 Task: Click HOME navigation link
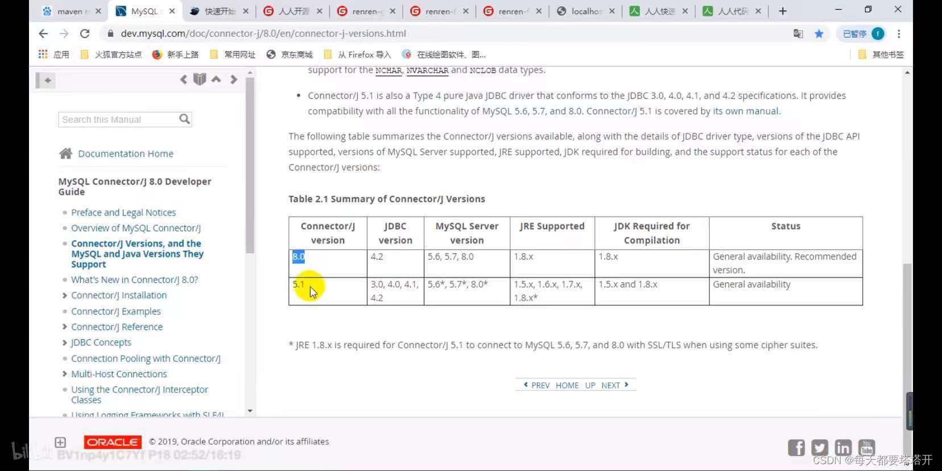(567, 385)
